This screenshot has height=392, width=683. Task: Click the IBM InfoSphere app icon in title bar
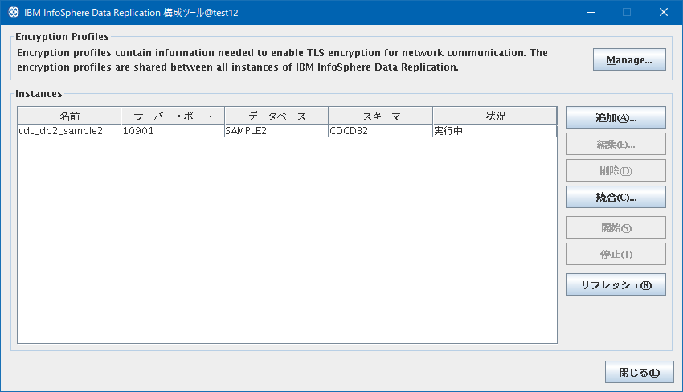coord(14,12)
